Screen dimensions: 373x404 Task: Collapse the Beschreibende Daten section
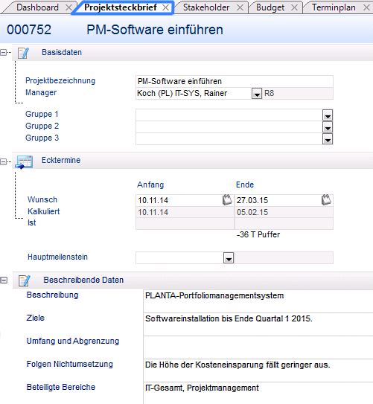[x=4, y=280]
